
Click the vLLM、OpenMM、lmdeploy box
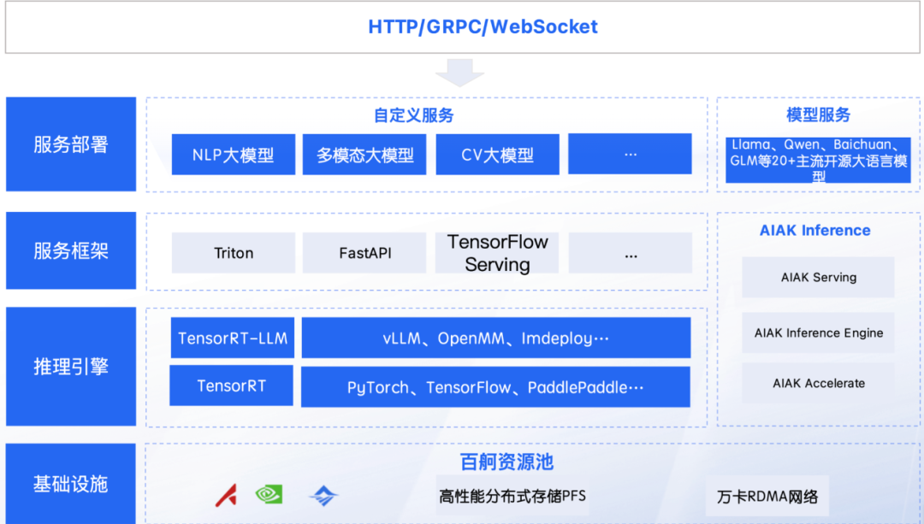496,338
